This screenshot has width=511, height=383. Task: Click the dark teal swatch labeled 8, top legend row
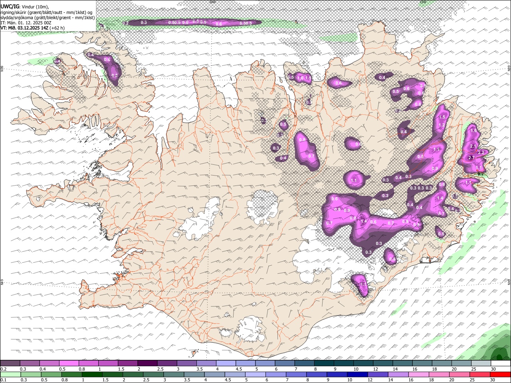pyautogui.click(x=324, y=363)
